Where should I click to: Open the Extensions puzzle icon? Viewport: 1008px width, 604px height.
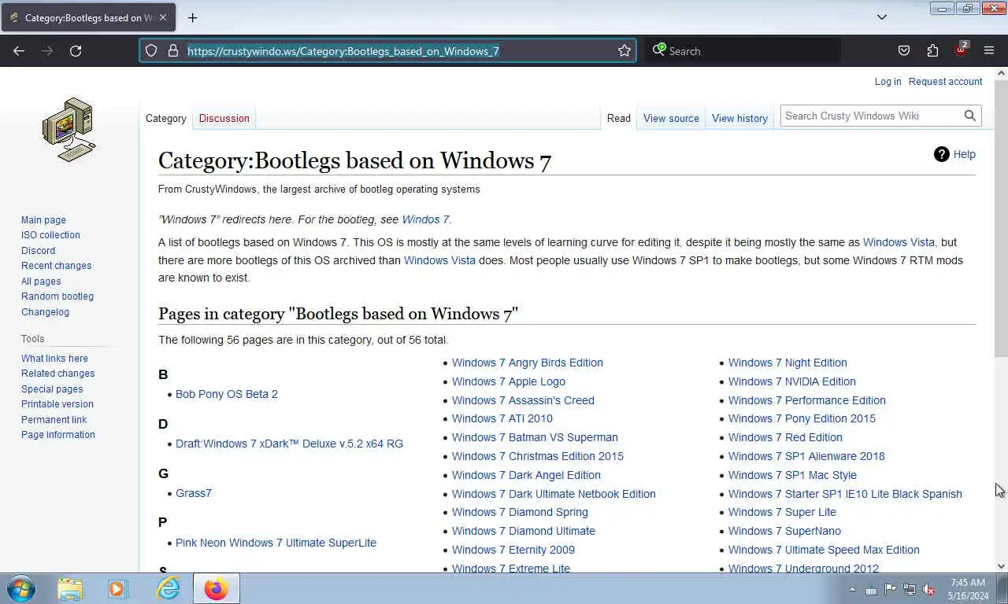point(932,51)
